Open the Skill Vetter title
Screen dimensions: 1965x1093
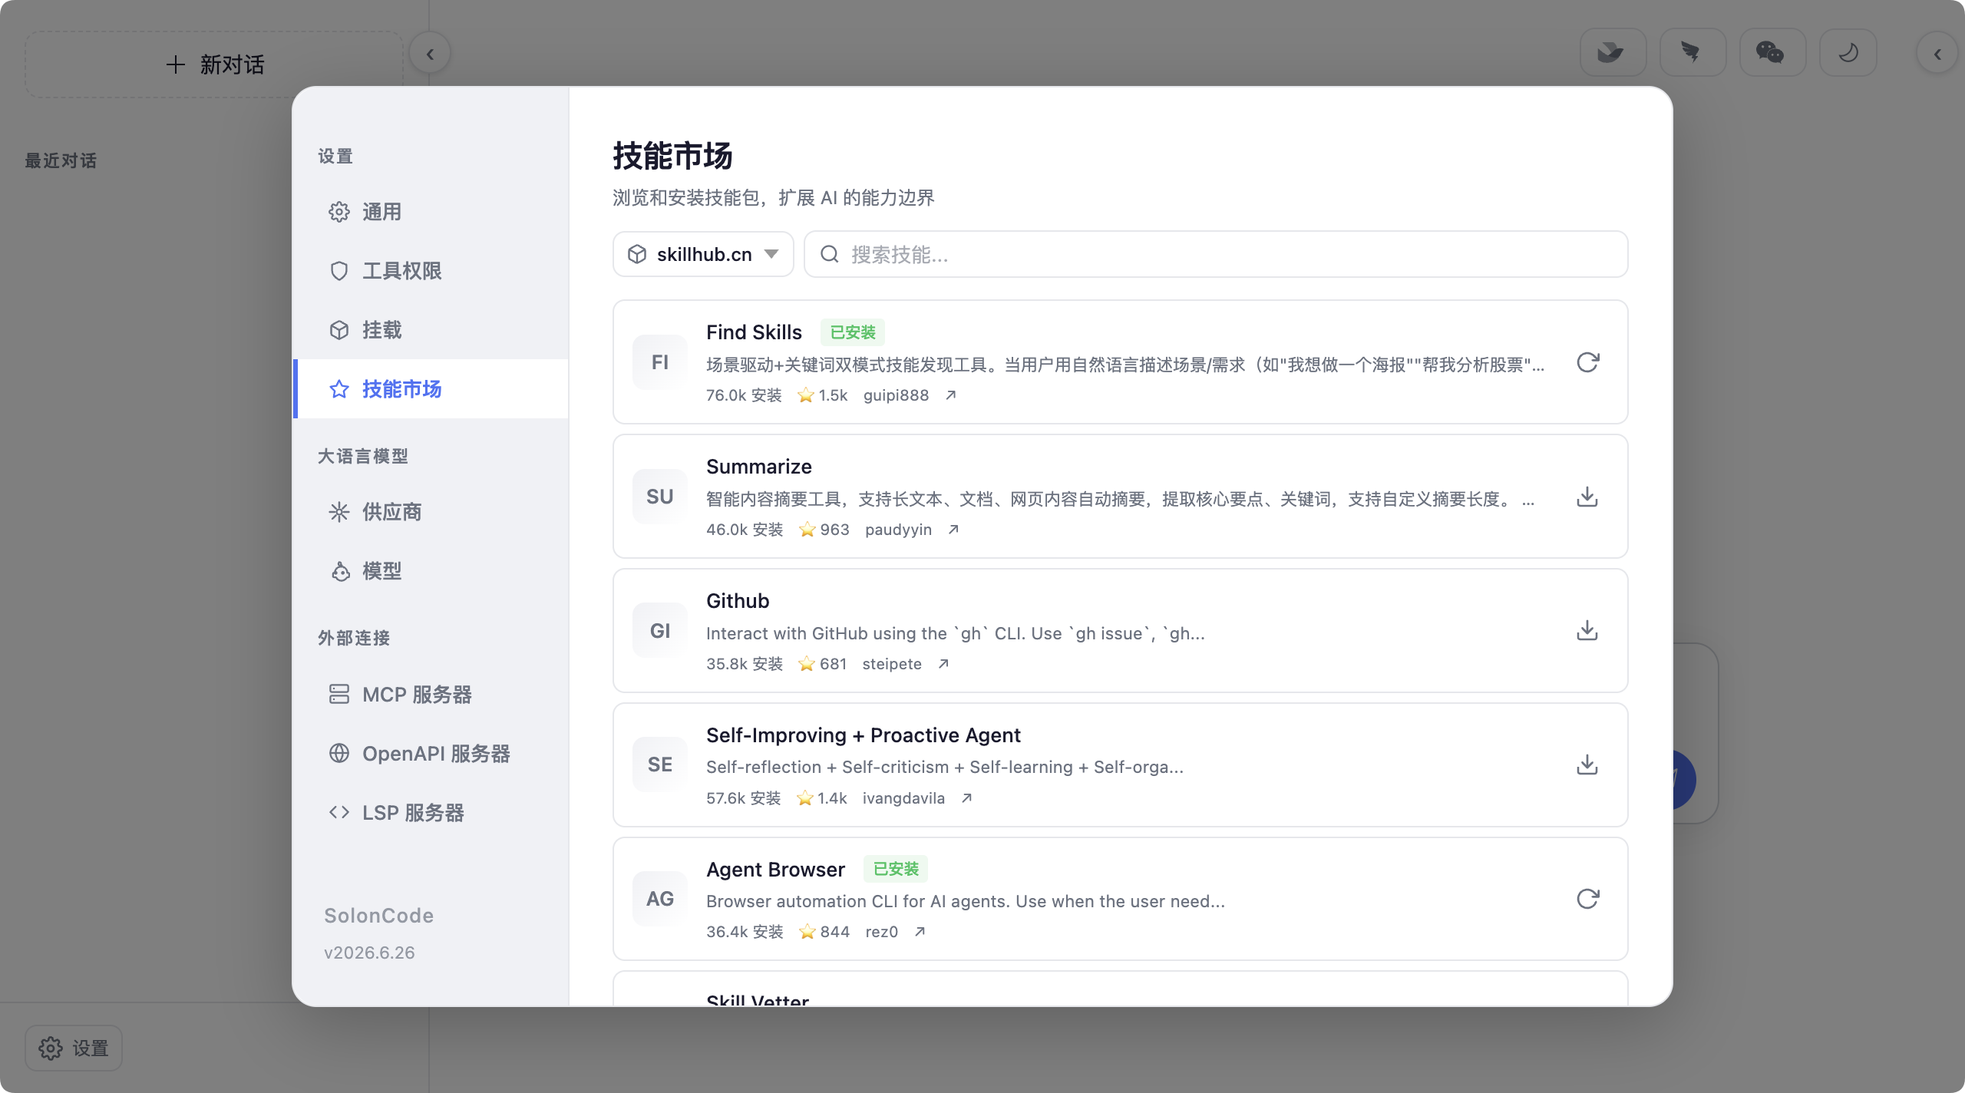point(758,999)
